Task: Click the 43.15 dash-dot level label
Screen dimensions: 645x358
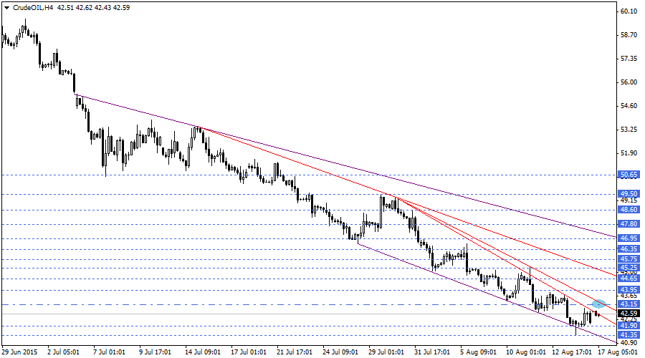Action: pyautogui.click(x=629, y=304)
